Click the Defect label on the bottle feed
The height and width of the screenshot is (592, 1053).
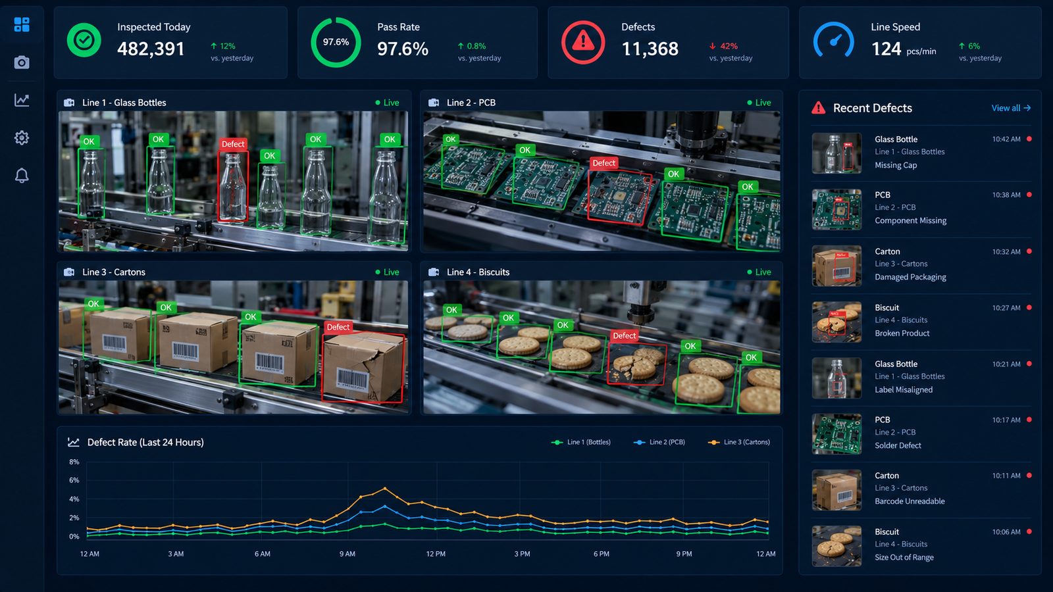[233, 144]
